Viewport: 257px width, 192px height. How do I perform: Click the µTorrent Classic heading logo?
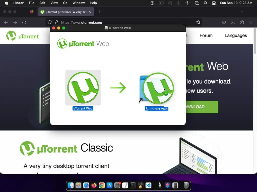pos(66,148)
